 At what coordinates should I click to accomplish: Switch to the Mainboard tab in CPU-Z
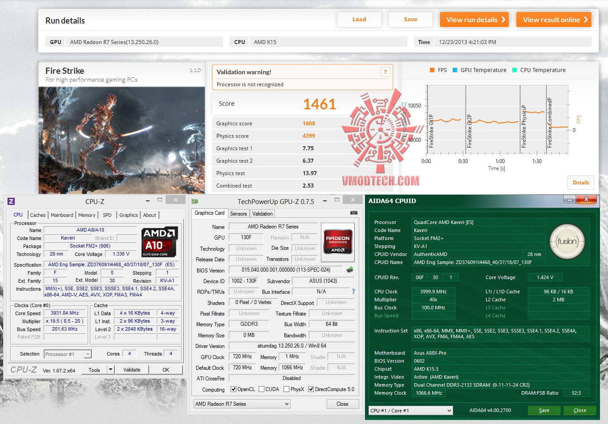click(62, 215)
